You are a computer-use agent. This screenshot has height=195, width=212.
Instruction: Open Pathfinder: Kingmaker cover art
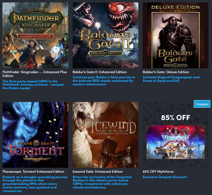coord(35,35)
